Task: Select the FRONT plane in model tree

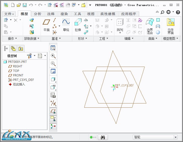Action: [x=18, y=75]
